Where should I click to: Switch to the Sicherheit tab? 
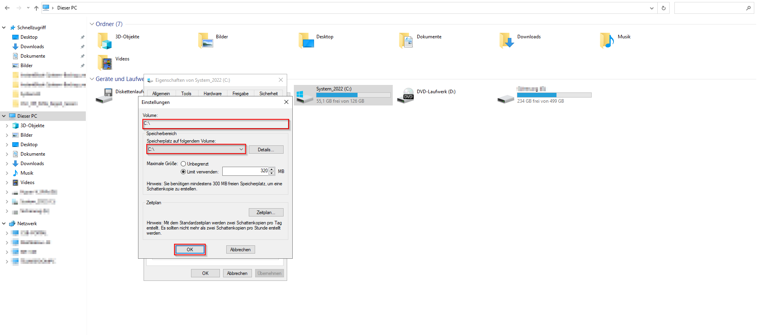tap(268, 94)
